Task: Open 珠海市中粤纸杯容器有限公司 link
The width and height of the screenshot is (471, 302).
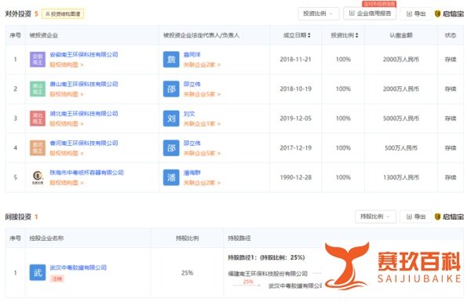Action: coord(86,173)
